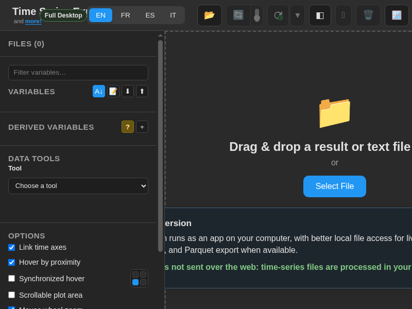The image size is (412, 309).
Task: Uncheck Hover by proximity option
Action: tap(11, 263)
